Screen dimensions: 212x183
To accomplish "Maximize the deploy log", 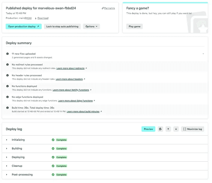I will coord(193,129).
